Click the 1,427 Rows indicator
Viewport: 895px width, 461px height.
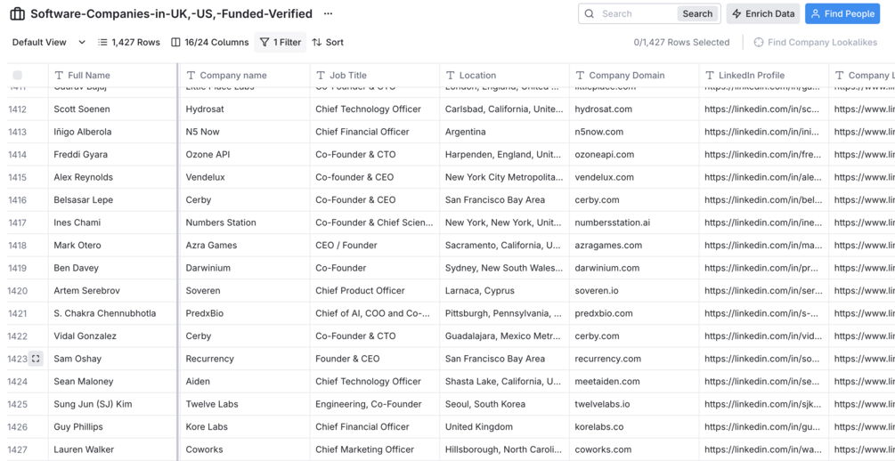(x=128, y=42)
